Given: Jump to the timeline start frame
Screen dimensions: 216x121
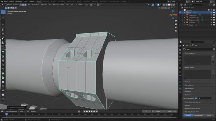Looking at the screenshot, I should 84,111.
